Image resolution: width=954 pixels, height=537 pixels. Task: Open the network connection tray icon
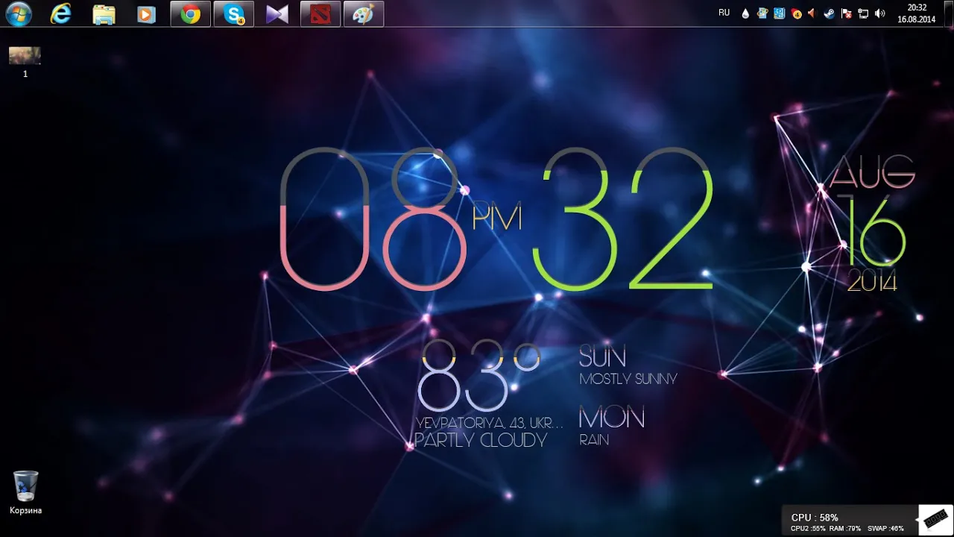point(863,13)
